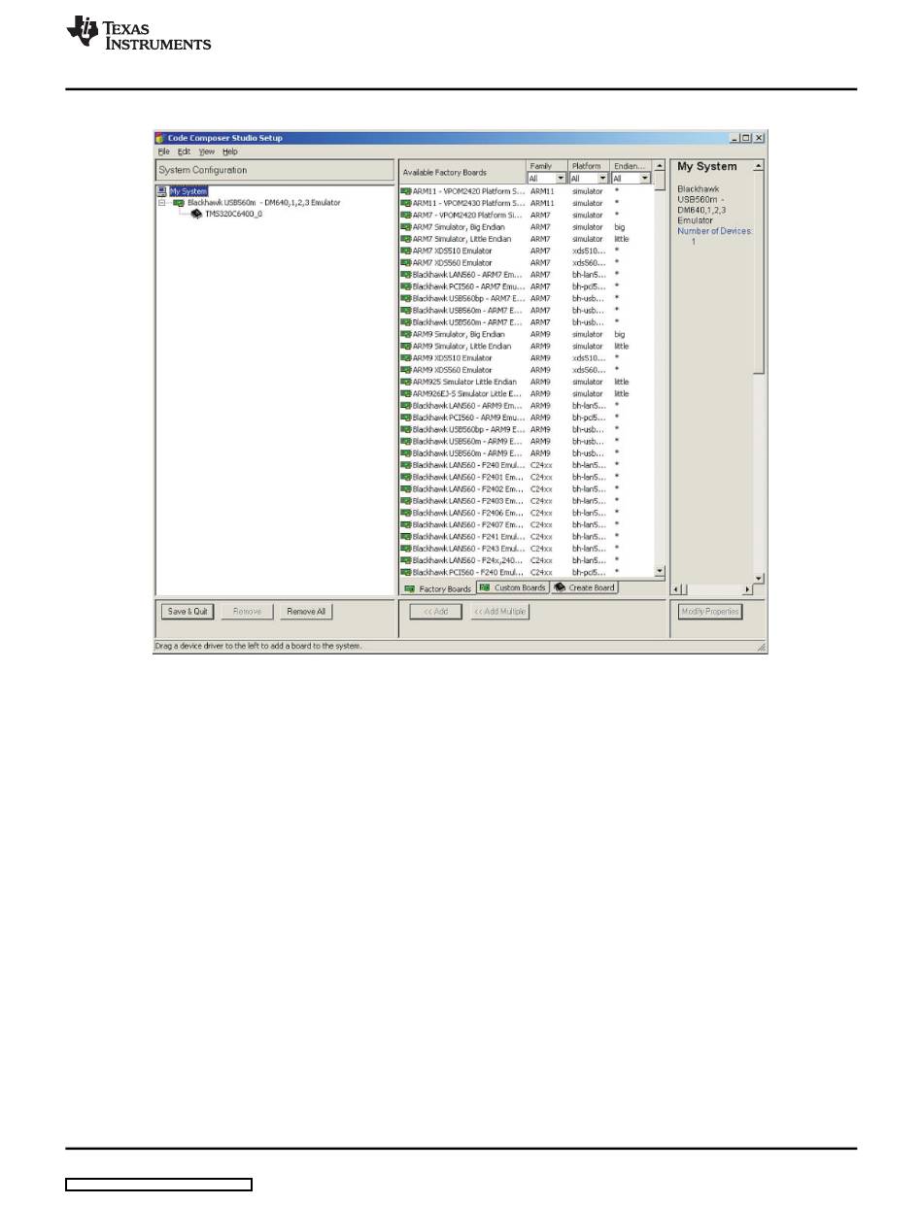Switch to the Create Board tab
The image size is (923, 1205).
[x=585, y=587]
